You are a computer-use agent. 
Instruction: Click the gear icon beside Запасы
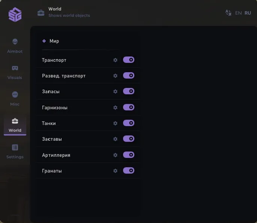[x=116, y=92]
